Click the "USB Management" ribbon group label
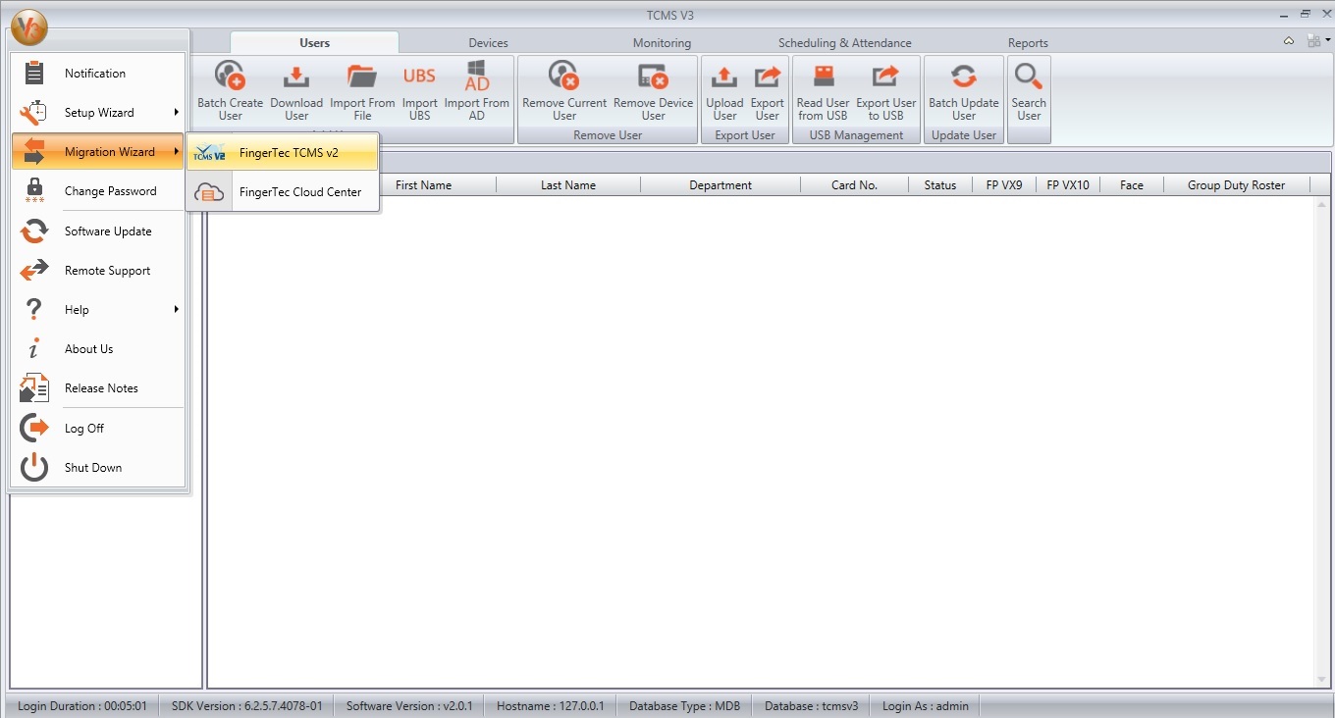Image resolution: width=1335 pixels, height=718 pixels. tap(856, 135)
